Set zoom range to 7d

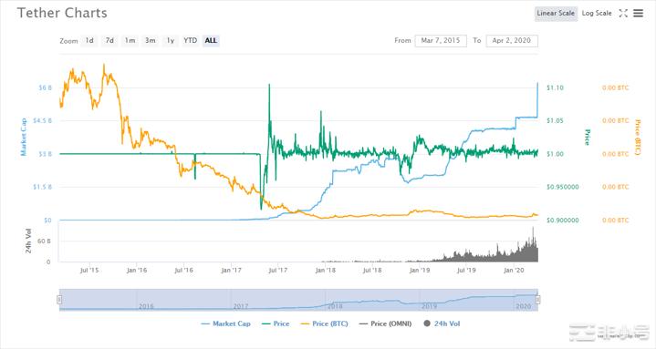tap(109, 40)
